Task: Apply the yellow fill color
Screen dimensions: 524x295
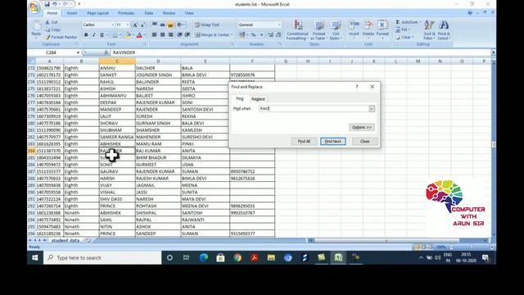Action: (128, 34)
